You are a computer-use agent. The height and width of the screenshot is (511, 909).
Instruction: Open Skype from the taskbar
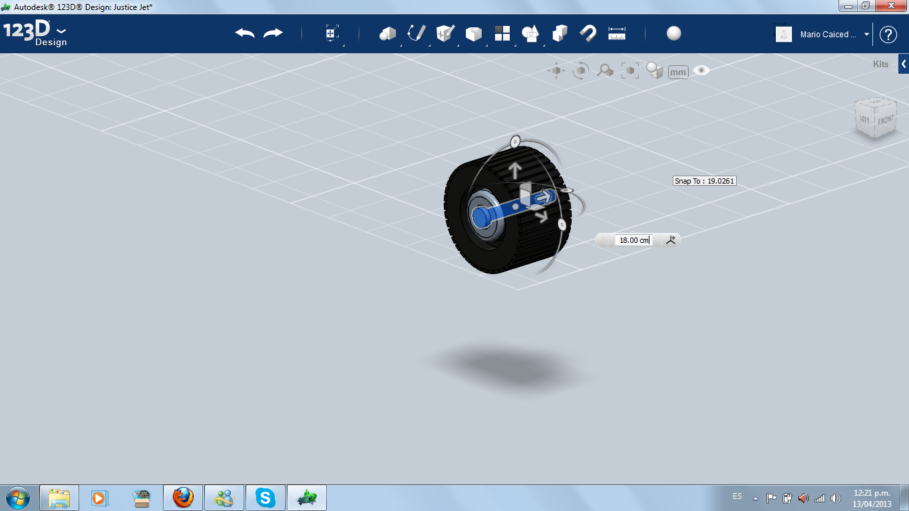pos(266,498)
